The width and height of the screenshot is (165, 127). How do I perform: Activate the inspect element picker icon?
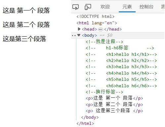click(x=75, y=7)
